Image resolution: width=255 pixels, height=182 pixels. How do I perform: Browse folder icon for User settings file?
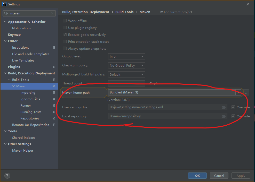(x=224, y=107)
